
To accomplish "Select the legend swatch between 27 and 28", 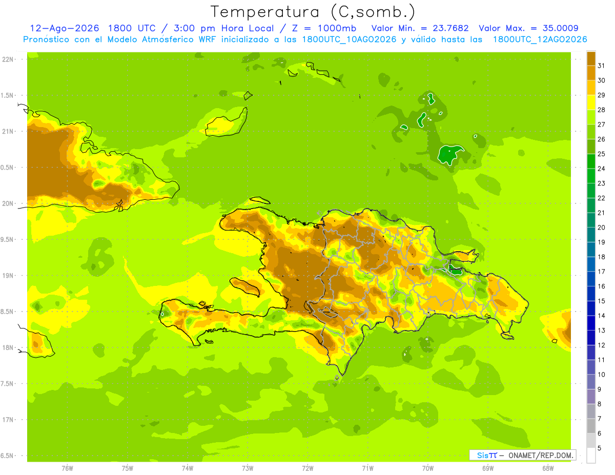I will [591, 117].
